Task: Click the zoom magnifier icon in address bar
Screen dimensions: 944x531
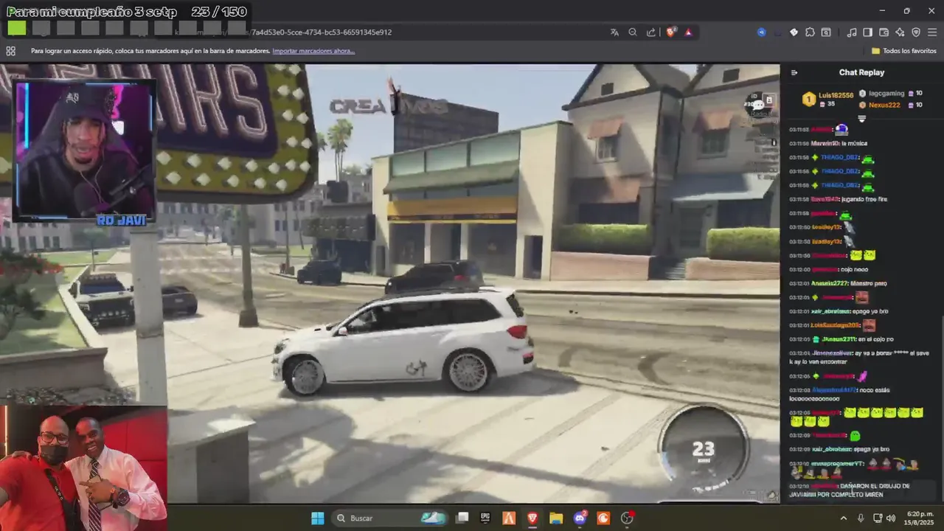Action: [x=633, y=32]
